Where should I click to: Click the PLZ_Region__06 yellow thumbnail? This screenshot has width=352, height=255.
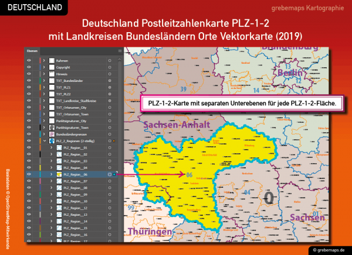click(x=59, y=174)
